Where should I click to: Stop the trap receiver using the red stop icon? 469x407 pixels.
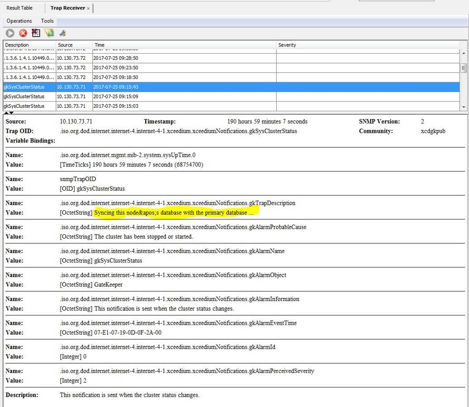pyautogui.click(x=23, y=33)
